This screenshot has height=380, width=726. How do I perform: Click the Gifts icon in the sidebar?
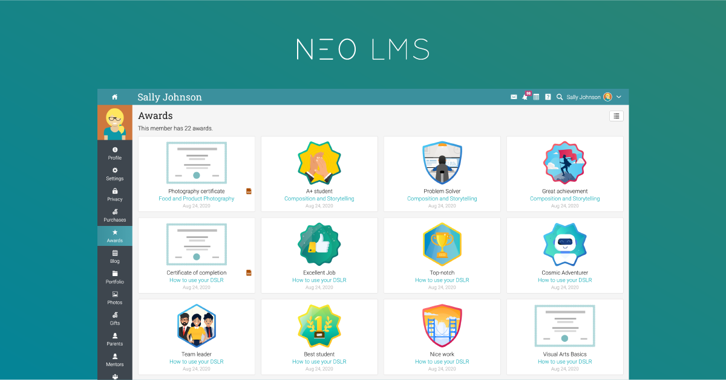[x=114, y=315]
